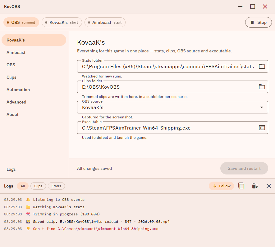The width and height of the screenshot is (275, 247).
Task: Open the About page
Action: (34, 115)
